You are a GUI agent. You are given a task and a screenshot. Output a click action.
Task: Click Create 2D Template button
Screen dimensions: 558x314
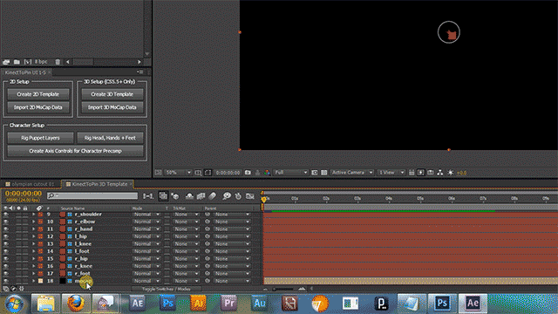pyautogui.click(x=38, y=94)
